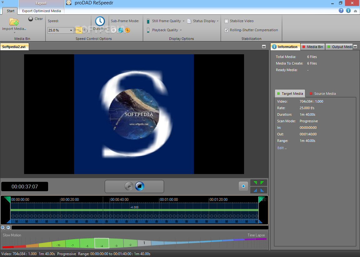Switch to the Output Media tab
The image size is (360, 257).
340,47
